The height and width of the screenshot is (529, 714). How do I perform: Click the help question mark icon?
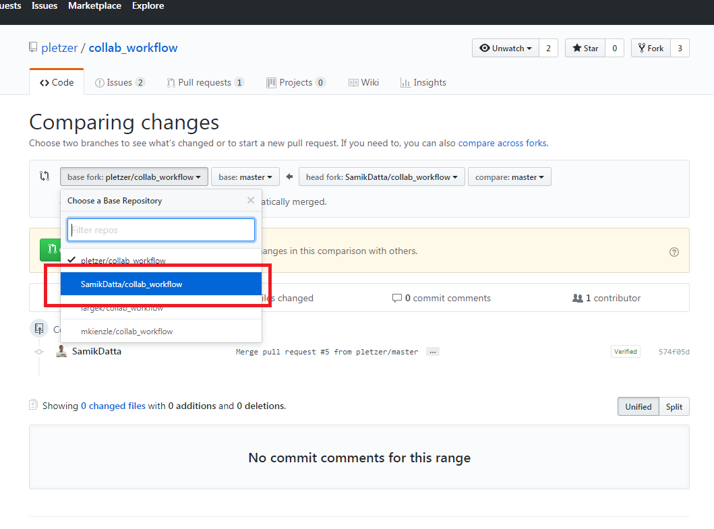[x=674, y=252]
